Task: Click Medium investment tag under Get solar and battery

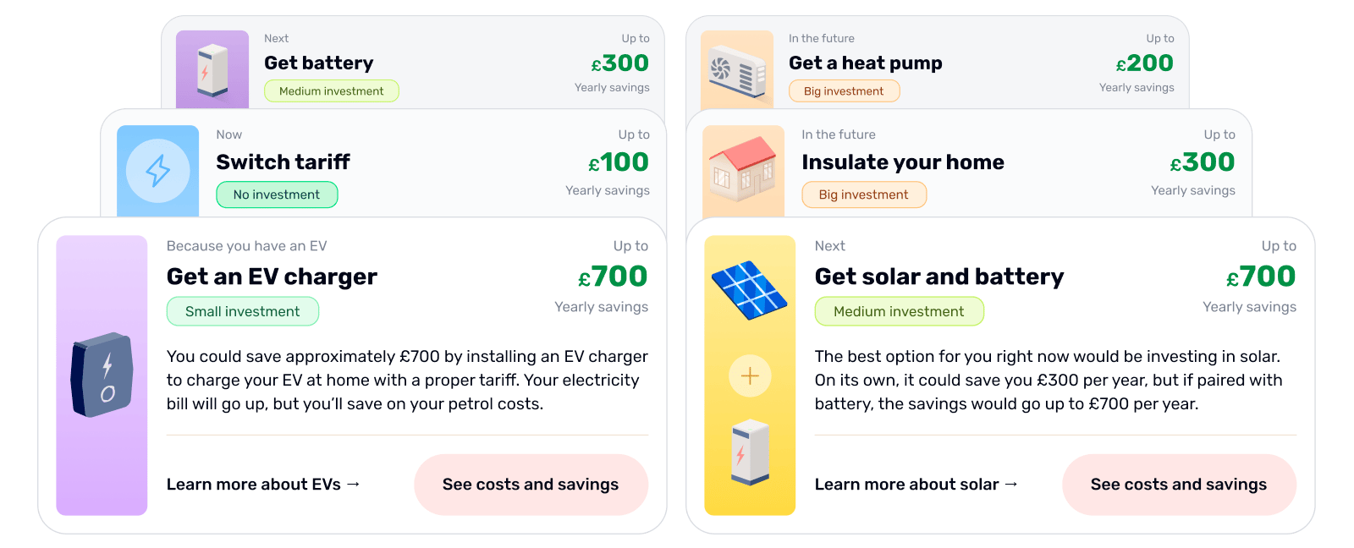Action: point(899,311)
